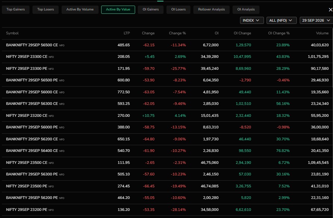The image size is (333, 218).
Task: Select BANKNIFTY 29SEP 56500 CE row
Action: 167,45
